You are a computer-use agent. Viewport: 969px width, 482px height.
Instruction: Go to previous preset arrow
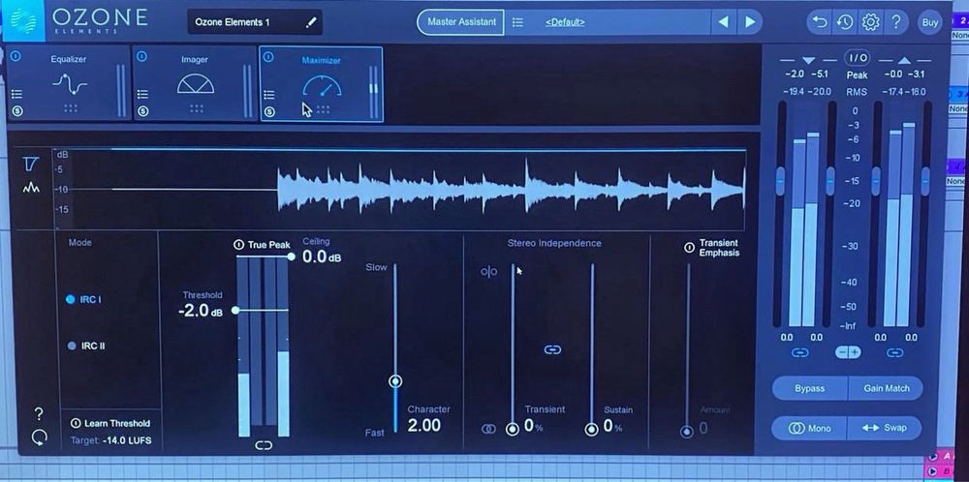tap(723, 22)
